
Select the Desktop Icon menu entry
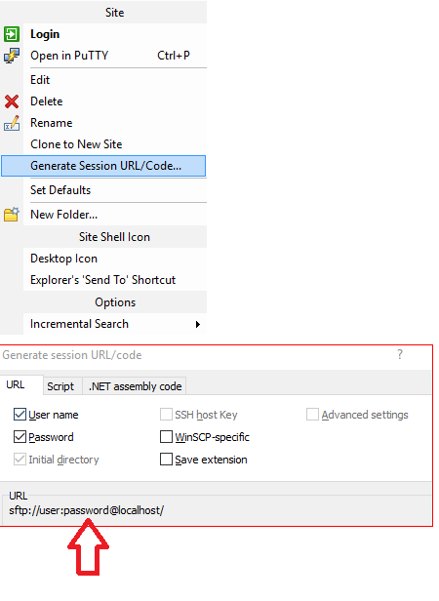(x=63, y=259)
